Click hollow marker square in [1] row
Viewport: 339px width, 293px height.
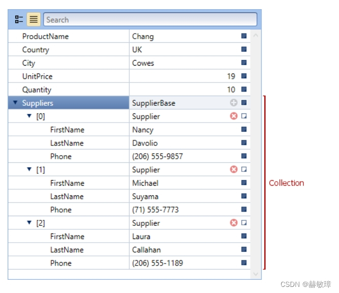click(244, 169)
